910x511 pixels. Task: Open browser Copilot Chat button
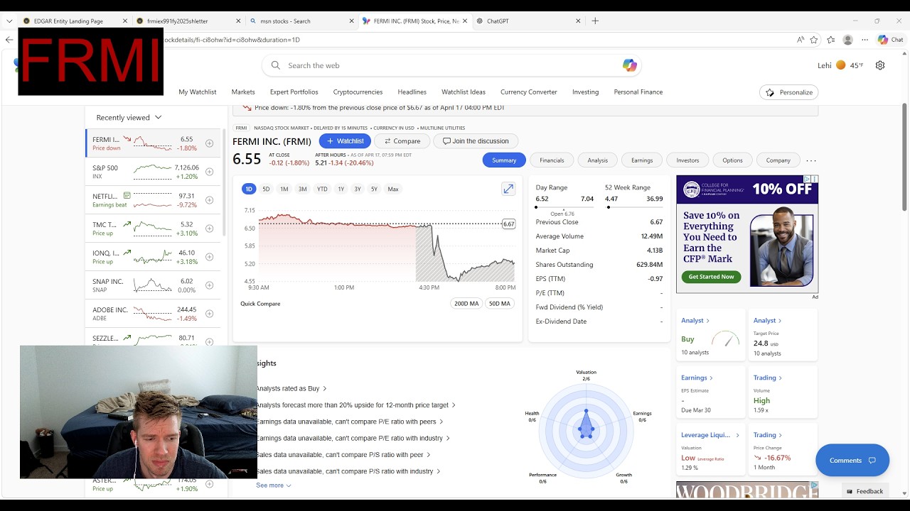pyautogui.click(x=891, y=40)
